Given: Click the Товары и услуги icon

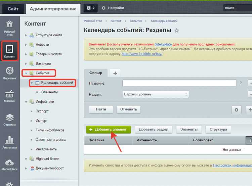Looking at the screenshot, I should [x=32, y=54].
